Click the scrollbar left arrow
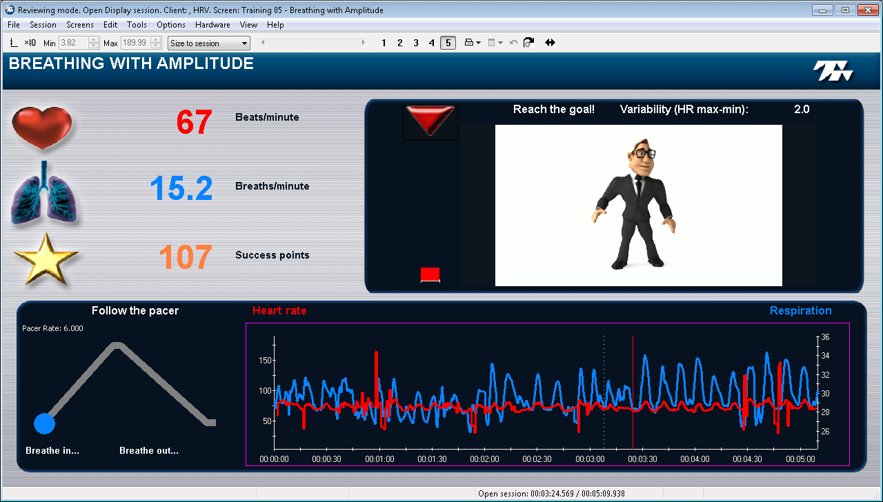This screenshot has width=883, height=502. pos(261,43)
